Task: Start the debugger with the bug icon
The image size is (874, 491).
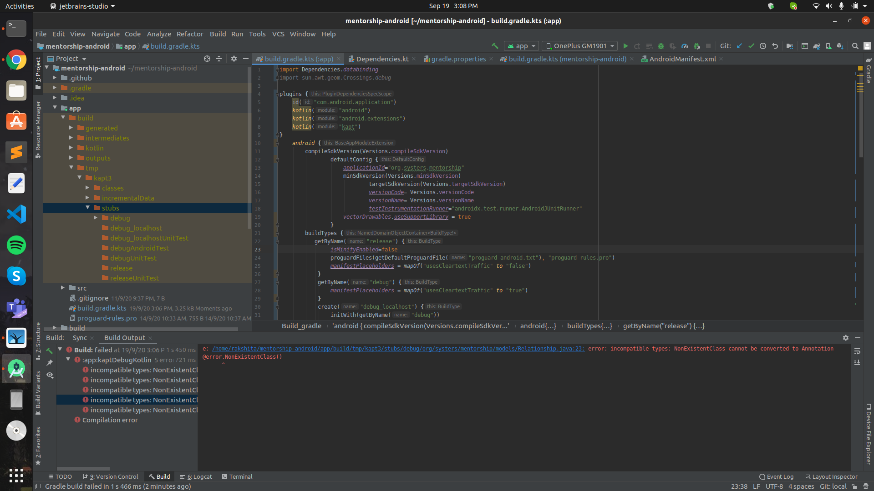Action: tap(661, 46)
